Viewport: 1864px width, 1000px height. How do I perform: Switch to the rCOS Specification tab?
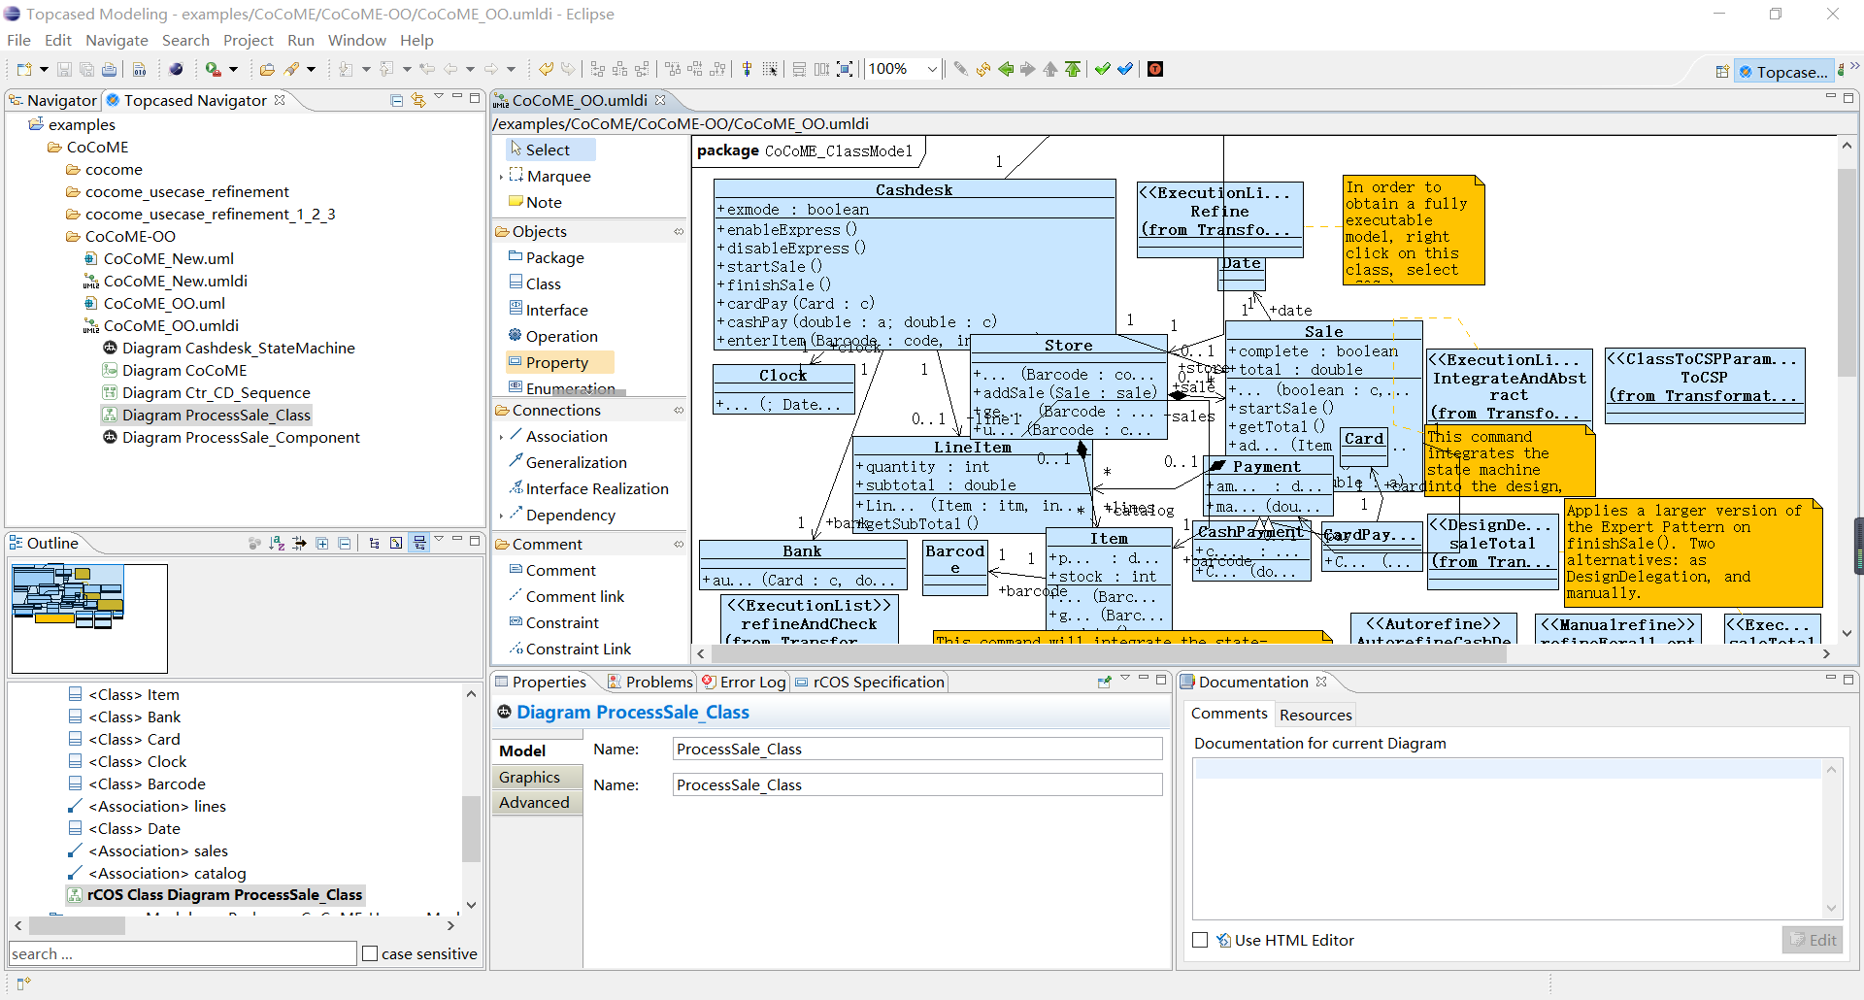point(870,682)
